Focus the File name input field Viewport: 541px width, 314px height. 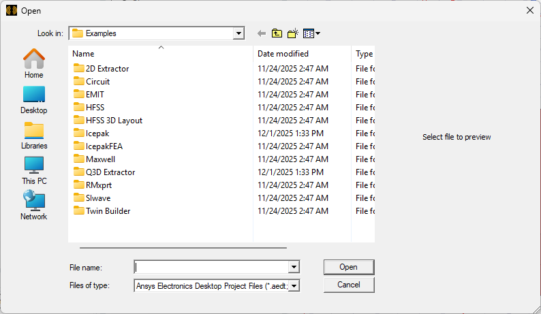pos(211,267)
